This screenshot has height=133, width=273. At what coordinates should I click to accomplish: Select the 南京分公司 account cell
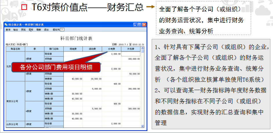point(16,101)
